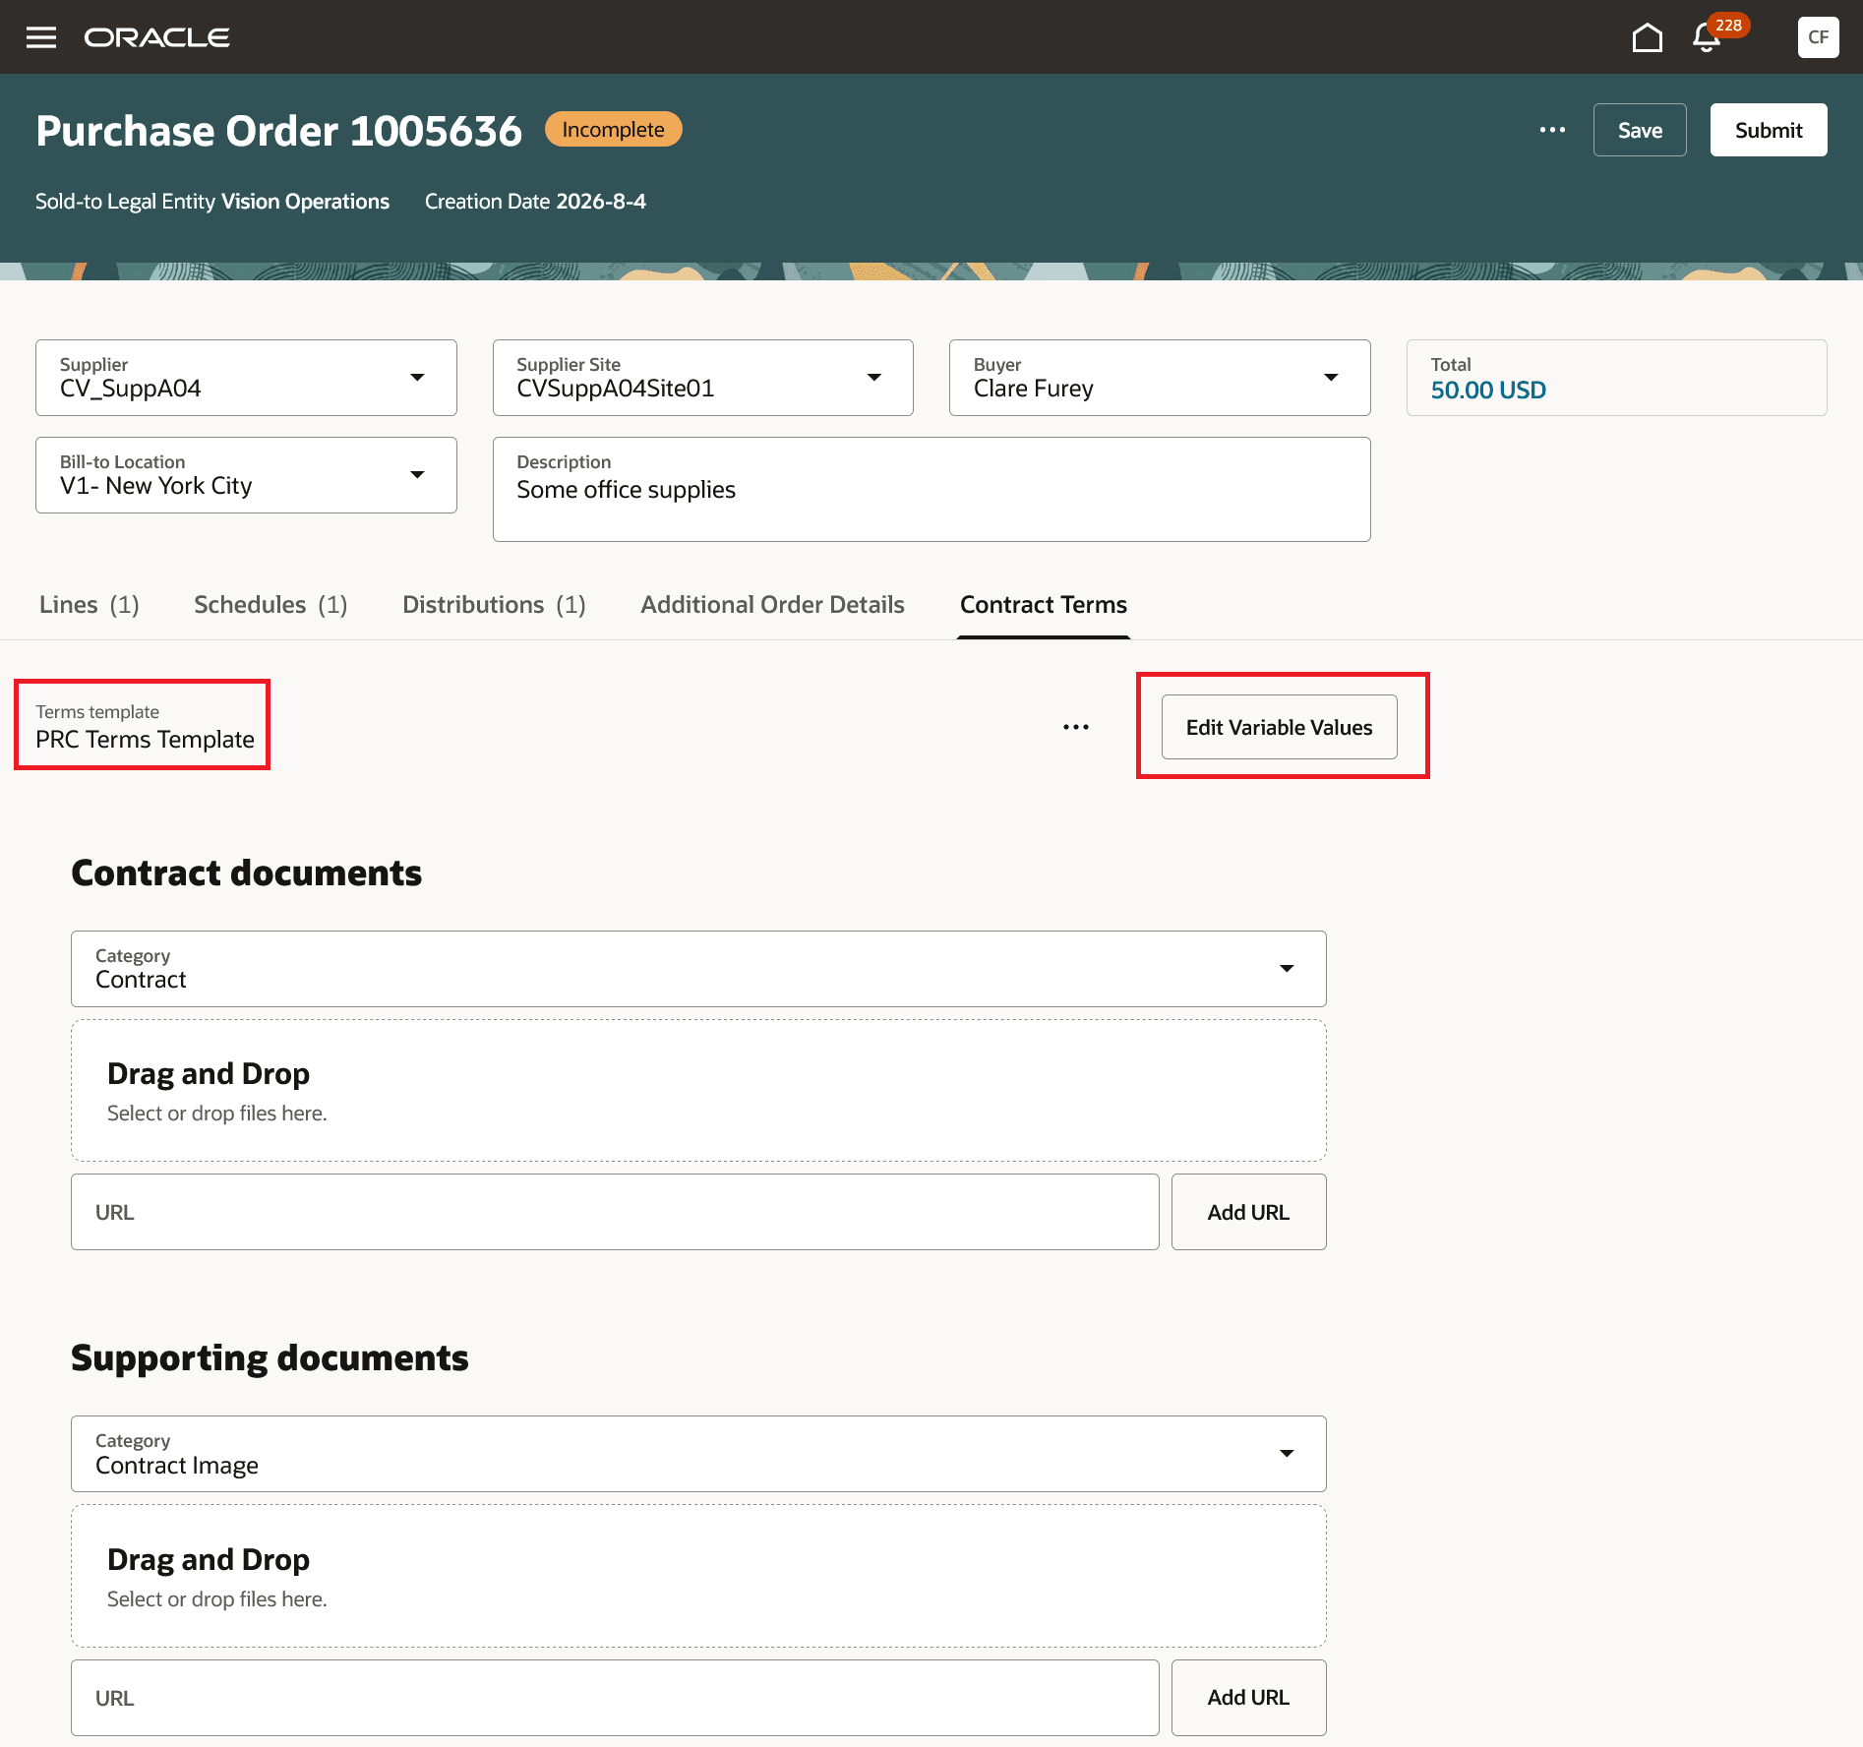Click URL field under Supporting documents
This screenshot has height=1747, width=1863.
[615, 1698]
